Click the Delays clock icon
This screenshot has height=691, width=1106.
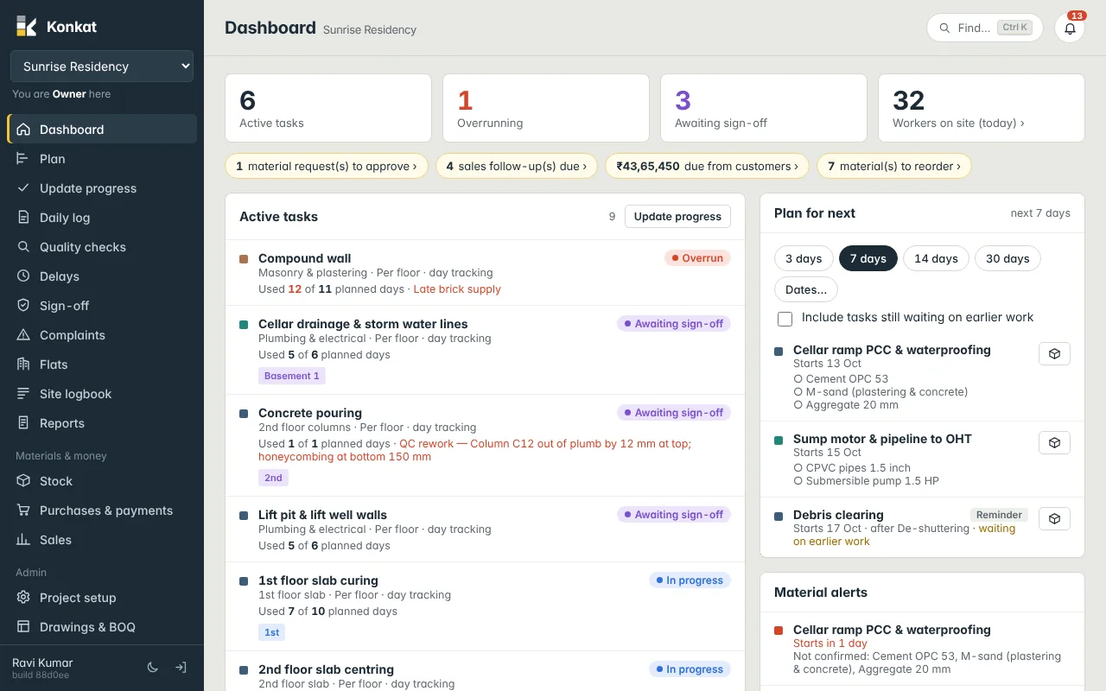pyautogui.click(x=23, y=276)
